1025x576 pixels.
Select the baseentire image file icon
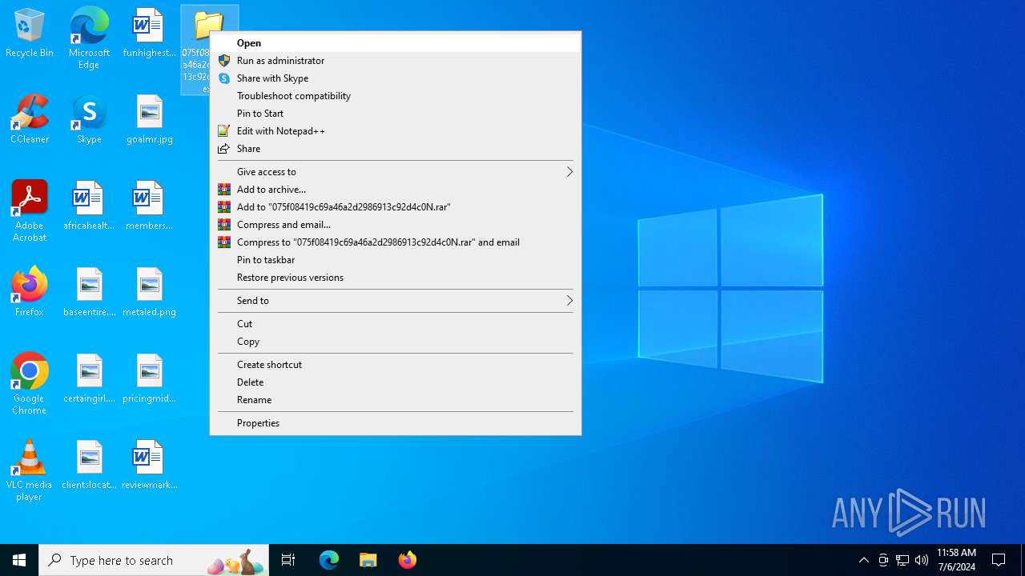click(x=89, y=293)
